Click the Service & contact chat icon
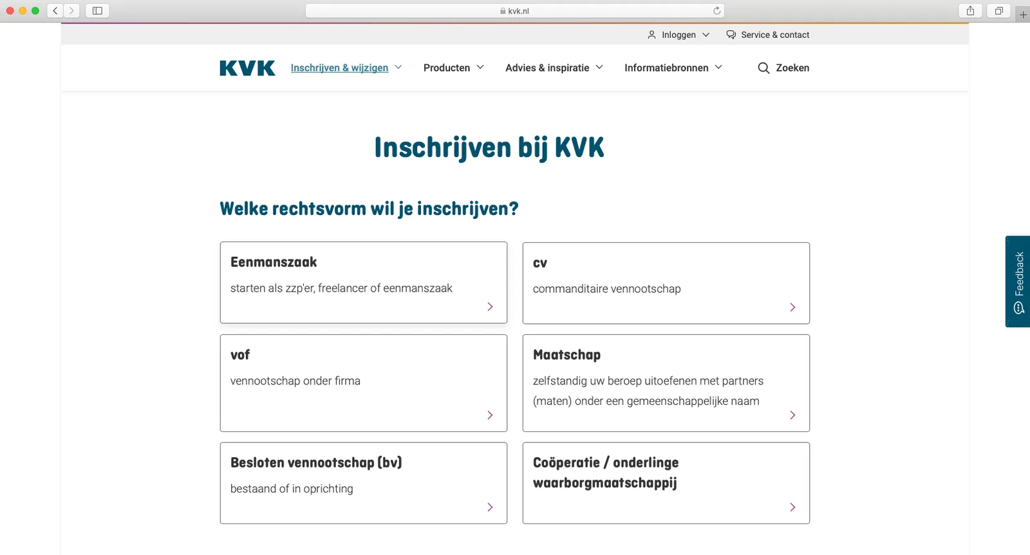1030x555 pixels. pos(731,35)
